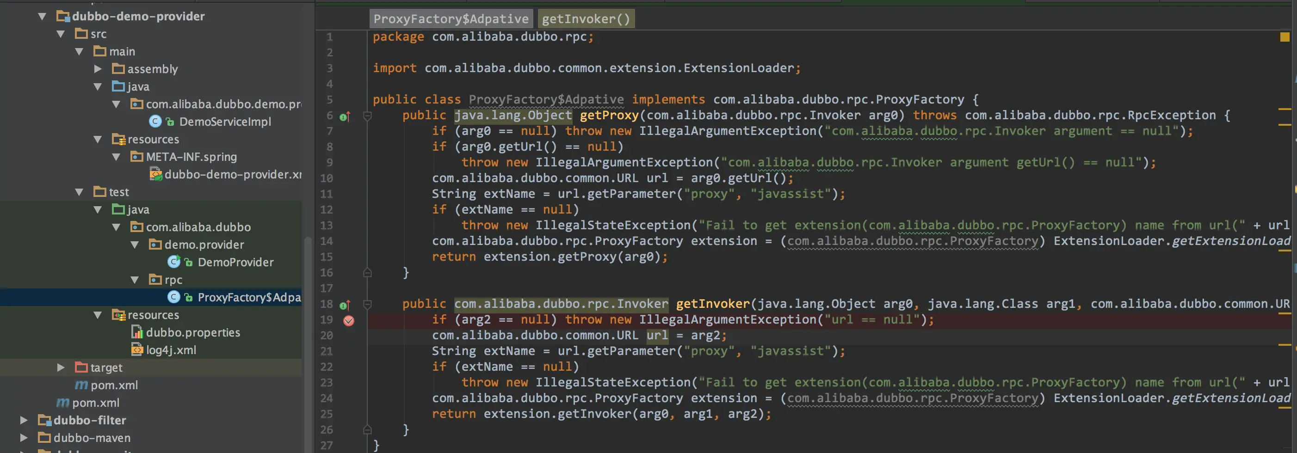The height and width of the screenshot is (453, 1297).
Task: Collapse the META-INF.spring package arrow
Action: tap(116, 157)
